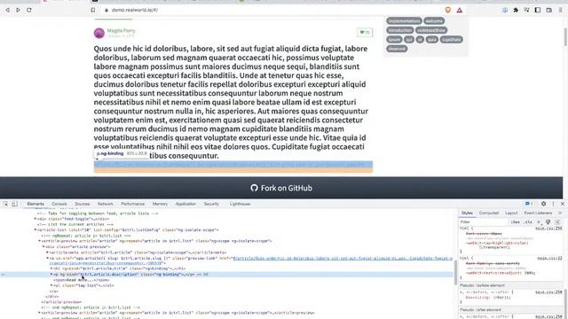The height and width of the screenshot is (319, 568).
Task: Click the browser address bar URL
Action: 135,10
